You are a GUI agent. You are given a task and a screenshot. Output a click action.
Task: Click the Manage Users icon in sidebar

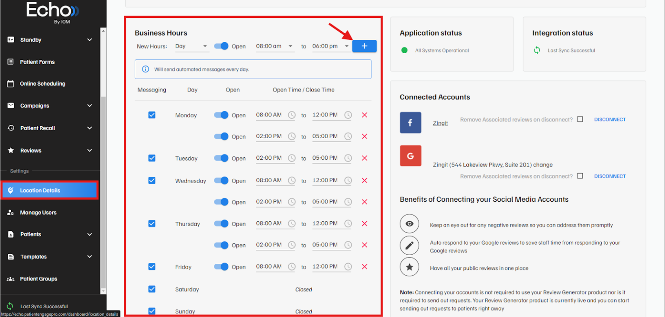[14, 212]
